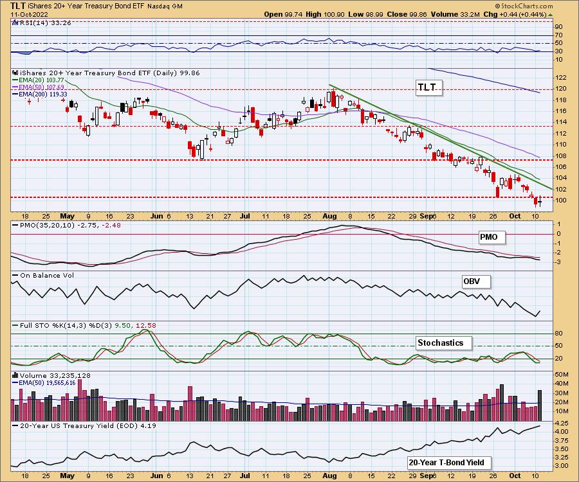Image resolution: width=579 pixels, height=482 pixels.
Task: Click the RSI panel chart icon
Action: 15,22
